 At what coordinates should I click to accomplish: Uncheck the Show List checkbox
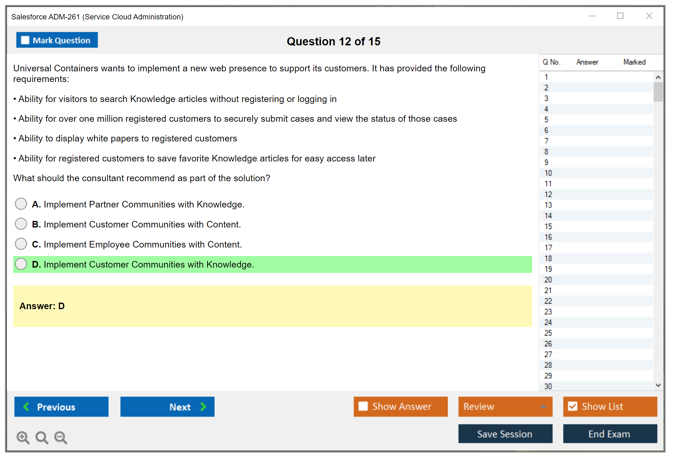pos(573,406)
